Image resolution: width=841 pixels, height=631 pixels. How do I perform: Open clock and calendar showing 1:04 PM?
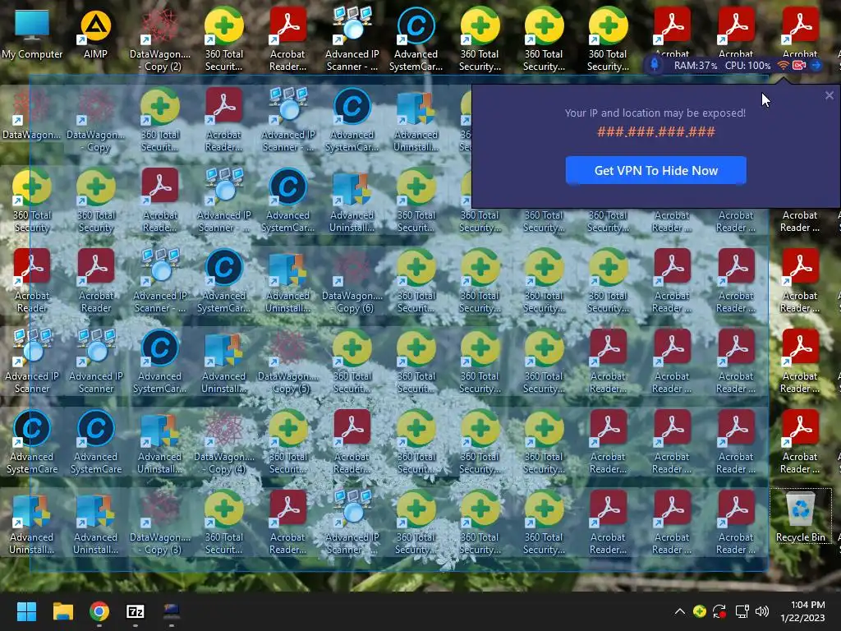click(803, 611)
